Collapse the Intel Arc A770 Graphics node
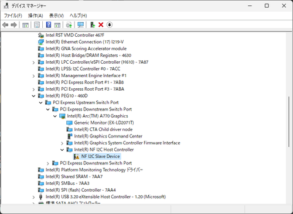293x214 pixels. pyautogui.click(x=55, y=116)
